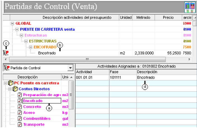Click clipboard icon next to Transporte
This screenshot has height=128, width=197.
[20, 124]
